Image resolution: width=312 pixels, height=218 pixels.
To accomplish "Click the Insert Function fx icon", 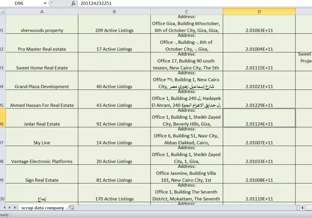I will [73, 3].
